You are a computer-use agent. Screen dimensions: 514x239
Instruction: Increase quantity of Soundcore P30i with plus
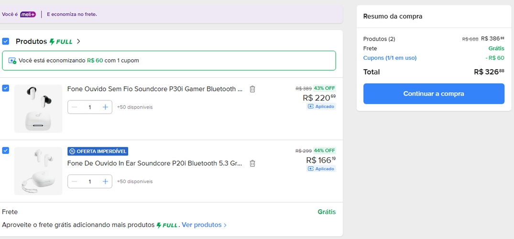(x=105, y=107)
